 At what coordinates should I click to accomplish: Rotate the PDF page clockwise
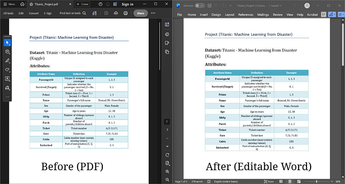tap(167, 155)
